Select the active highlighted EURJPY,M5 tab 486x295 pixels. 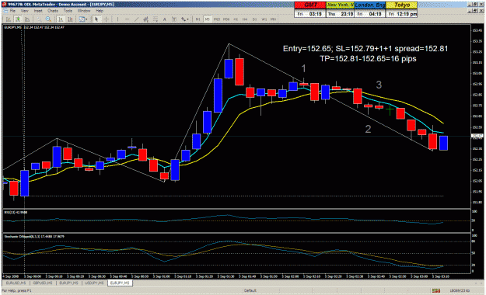[120, 283]
